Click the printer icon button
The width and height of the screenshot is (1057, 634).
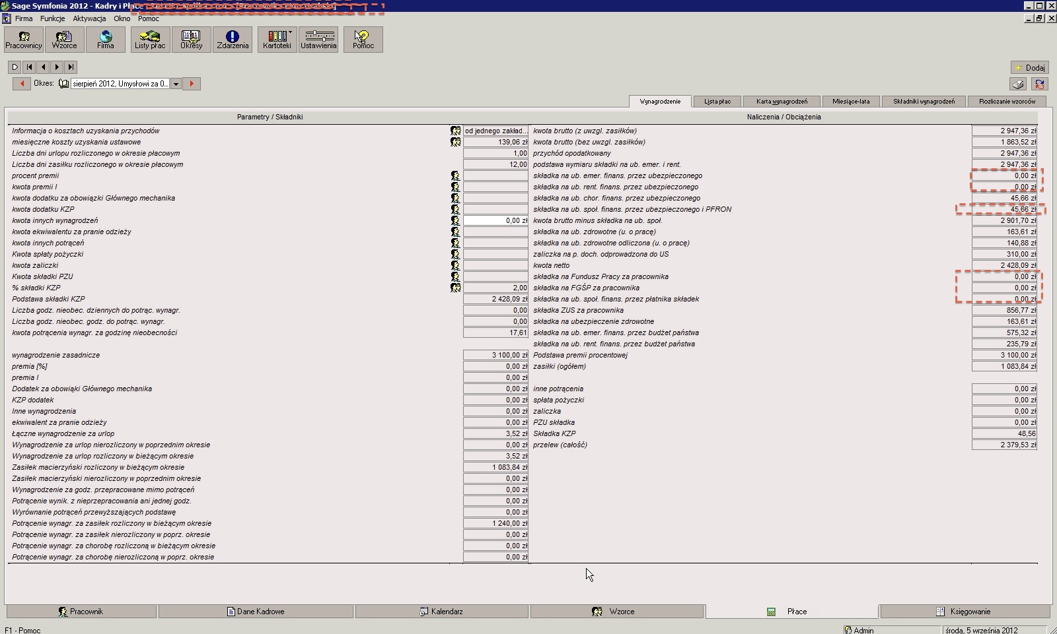1018,84
